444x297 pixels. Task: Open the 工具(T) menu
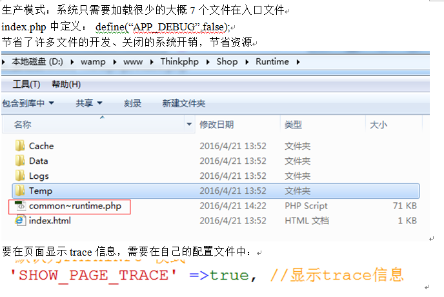click(26, 84)
